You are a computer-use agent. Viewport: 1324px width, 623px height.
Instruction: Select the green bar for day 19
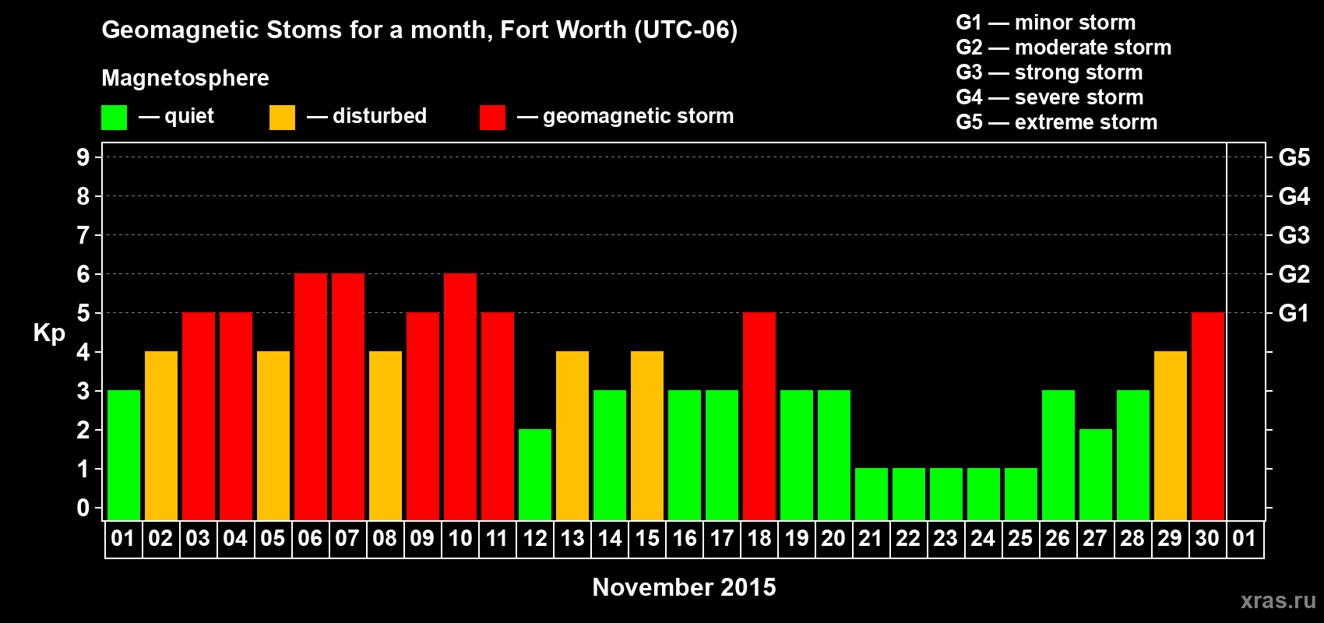coord(797,455)
